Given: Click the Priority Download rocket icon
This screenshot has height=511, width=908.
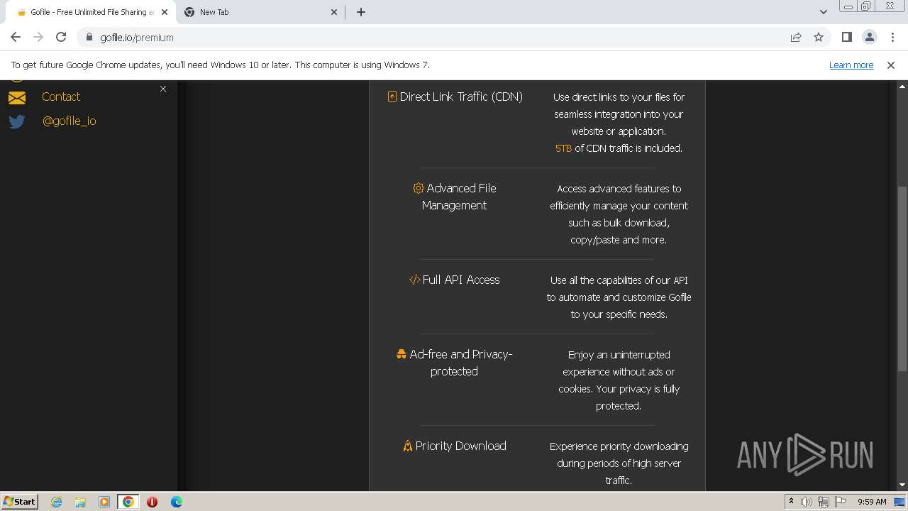Looking at the screenshot, I should [408, 446].
